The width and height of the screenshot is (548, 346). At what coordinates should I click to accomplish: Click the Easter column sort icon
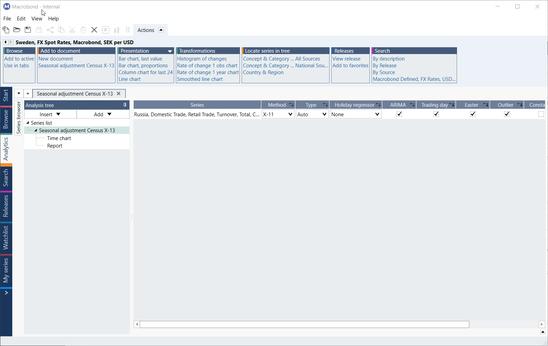click(486, 105)
